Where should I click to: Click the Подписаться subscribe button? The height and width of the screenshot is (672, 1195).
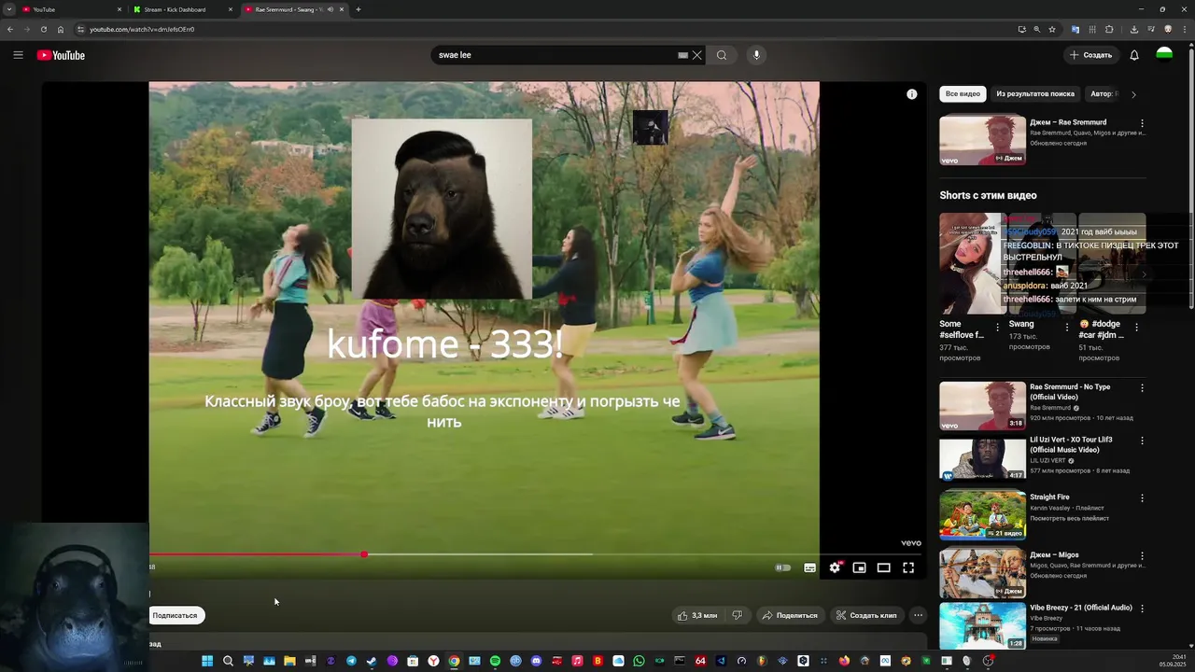tap(176, 615)
